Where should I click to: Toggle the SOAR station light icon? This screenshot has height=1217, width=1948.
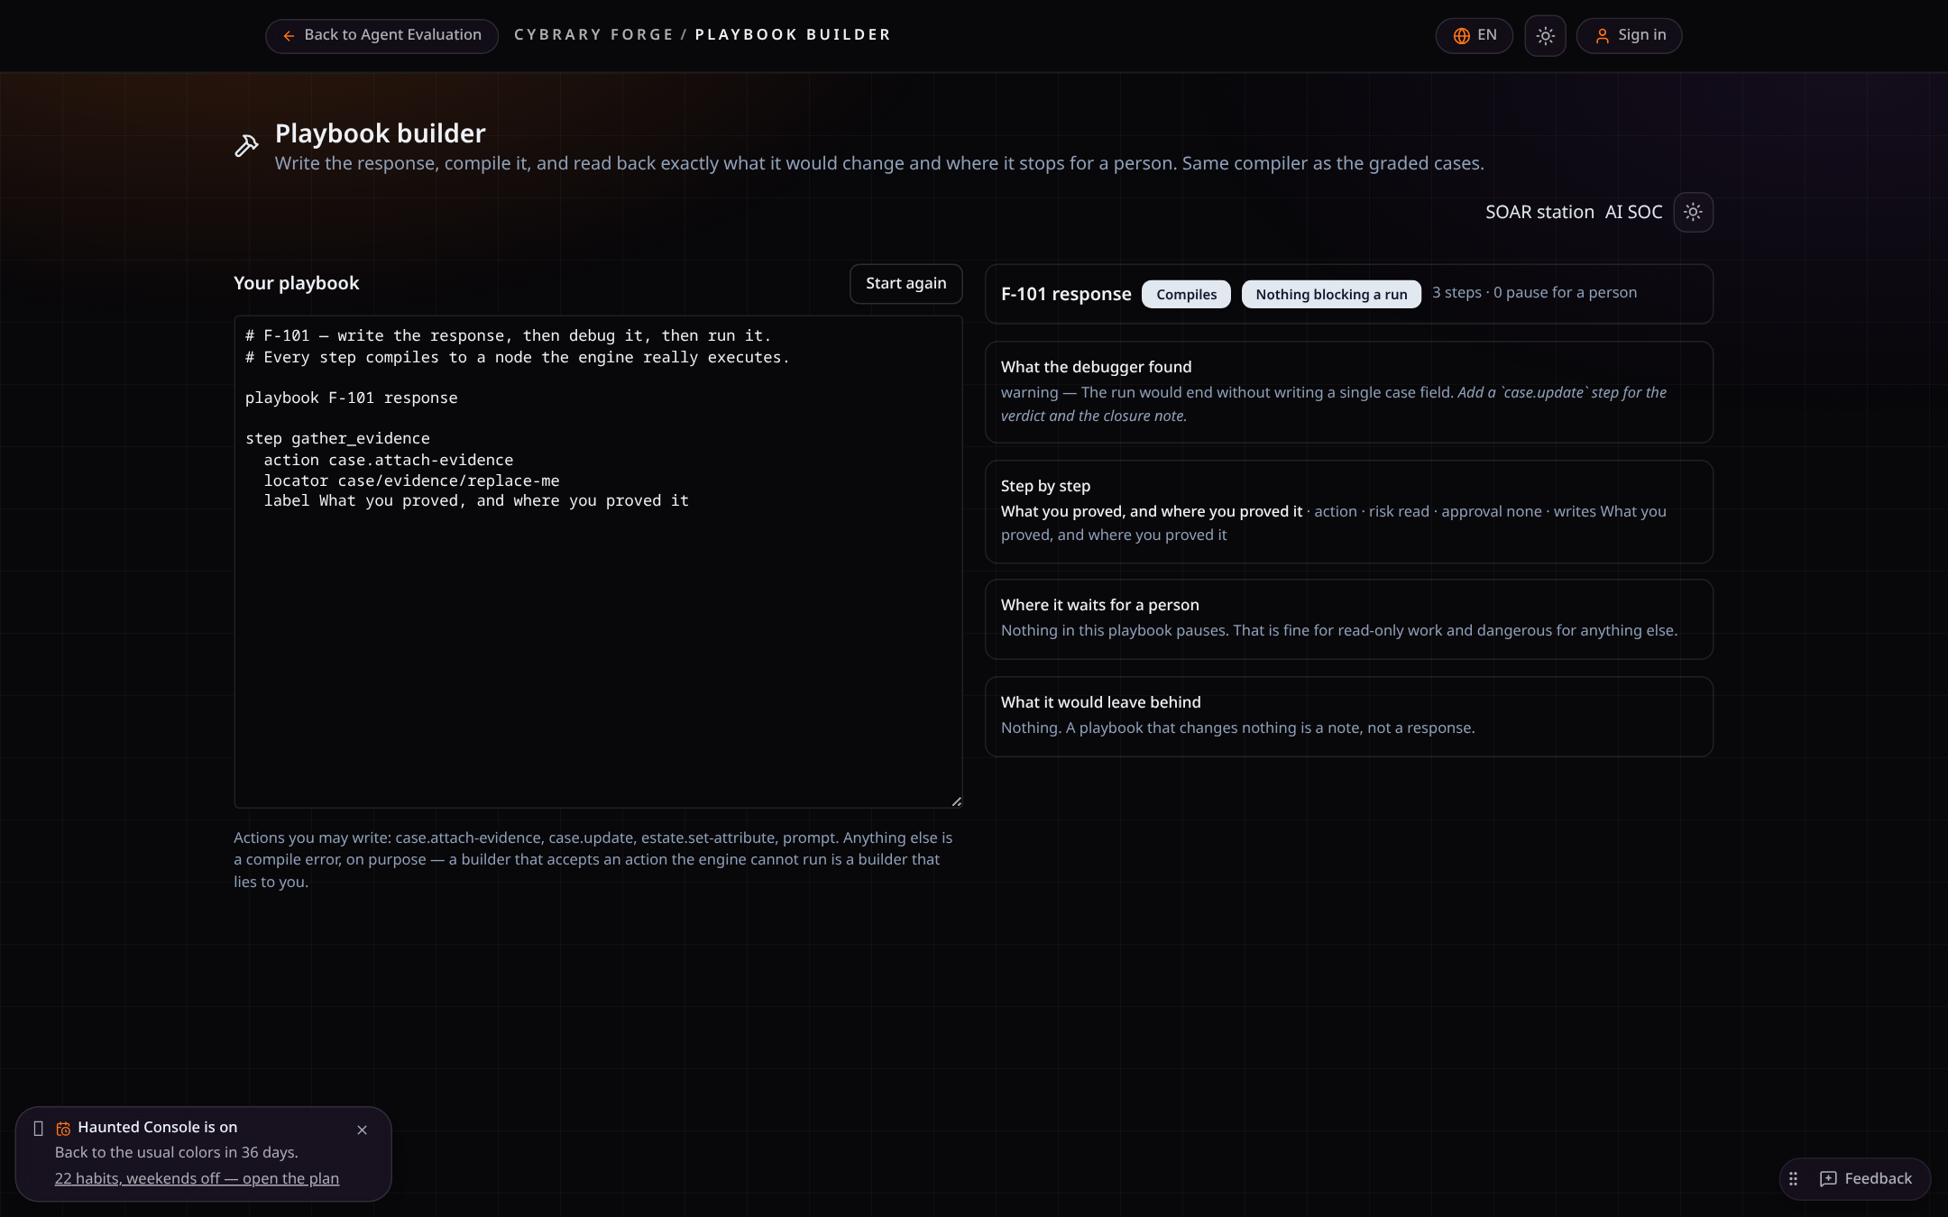coord(1693,212)
